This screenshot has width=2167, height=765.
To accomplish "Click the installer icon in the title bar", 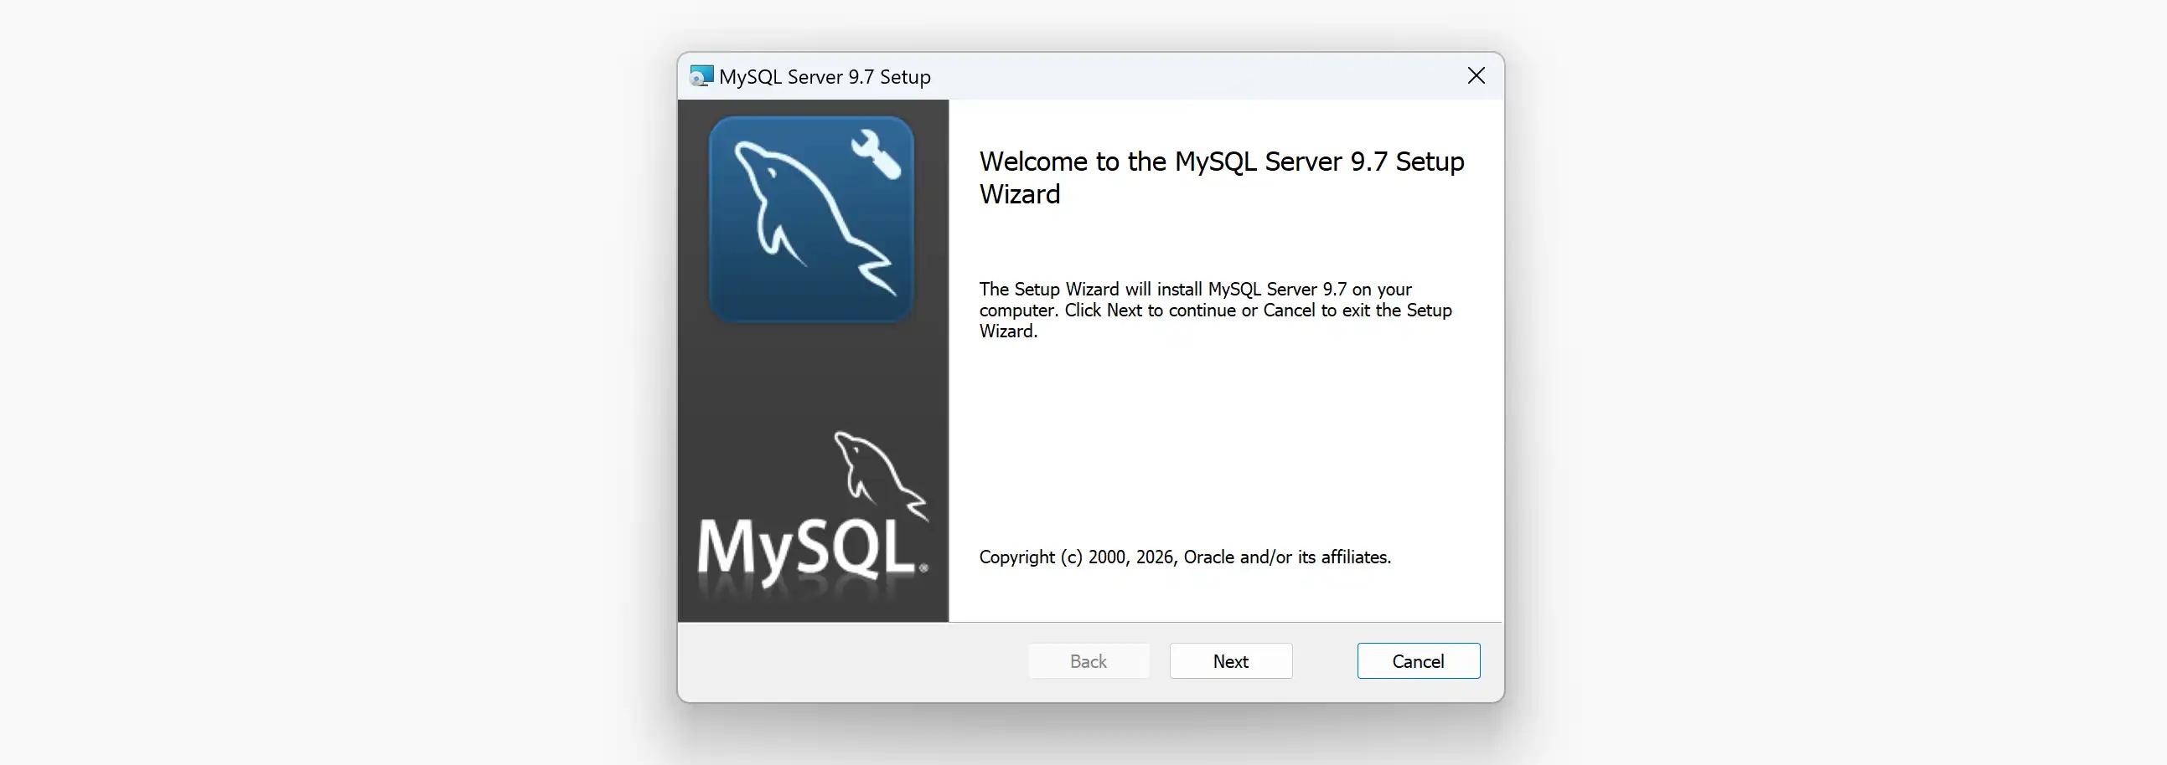I will [701, 75].
